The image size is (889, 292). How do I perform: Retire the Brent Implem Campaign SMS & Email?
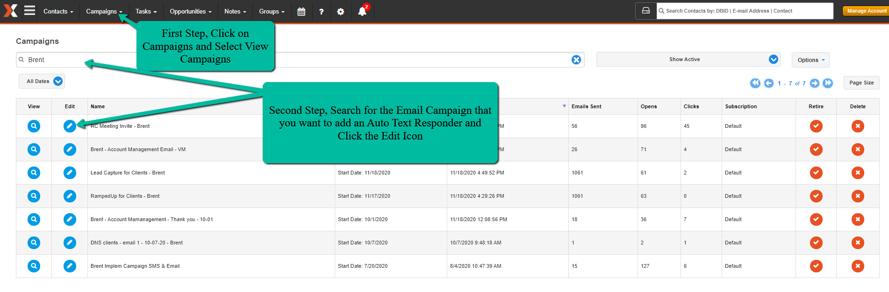(x=816, y=266)
